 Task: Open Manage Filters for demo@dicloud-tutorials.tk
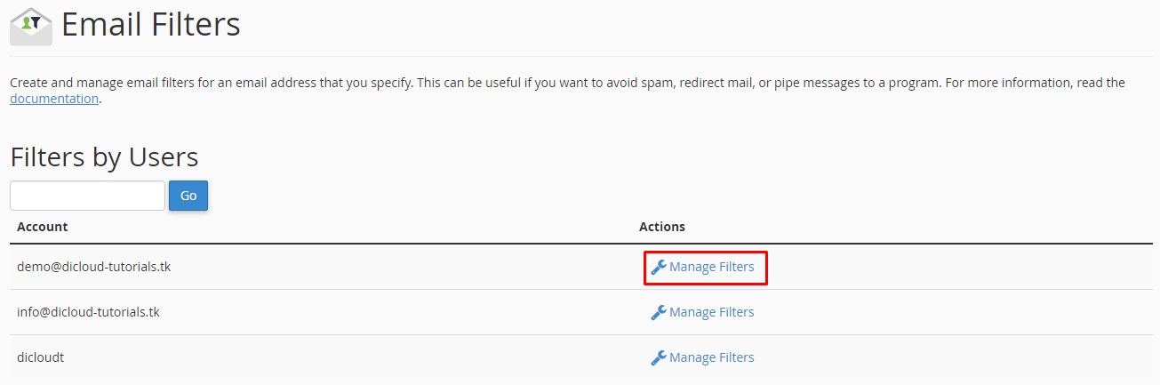(x=711, y=267)
